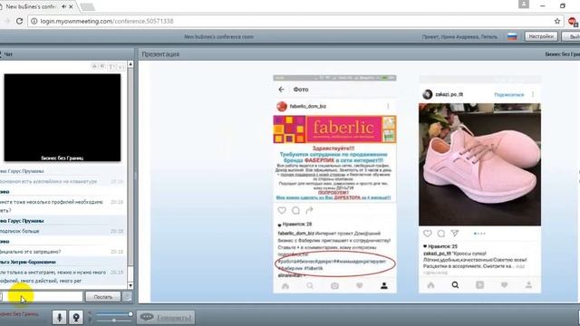Click the Бизнес без Границ video window

(63, 117)
